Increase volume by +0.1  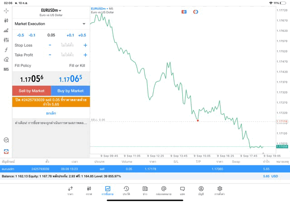pos(70,35)
